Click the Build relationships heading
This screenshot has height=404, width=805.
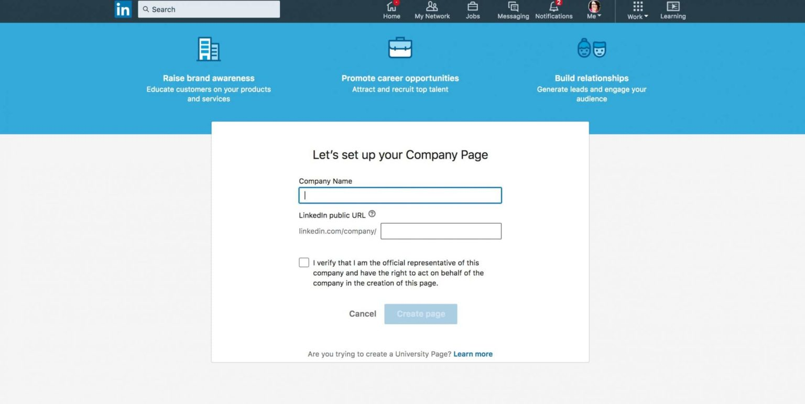(x=592, y=78)
